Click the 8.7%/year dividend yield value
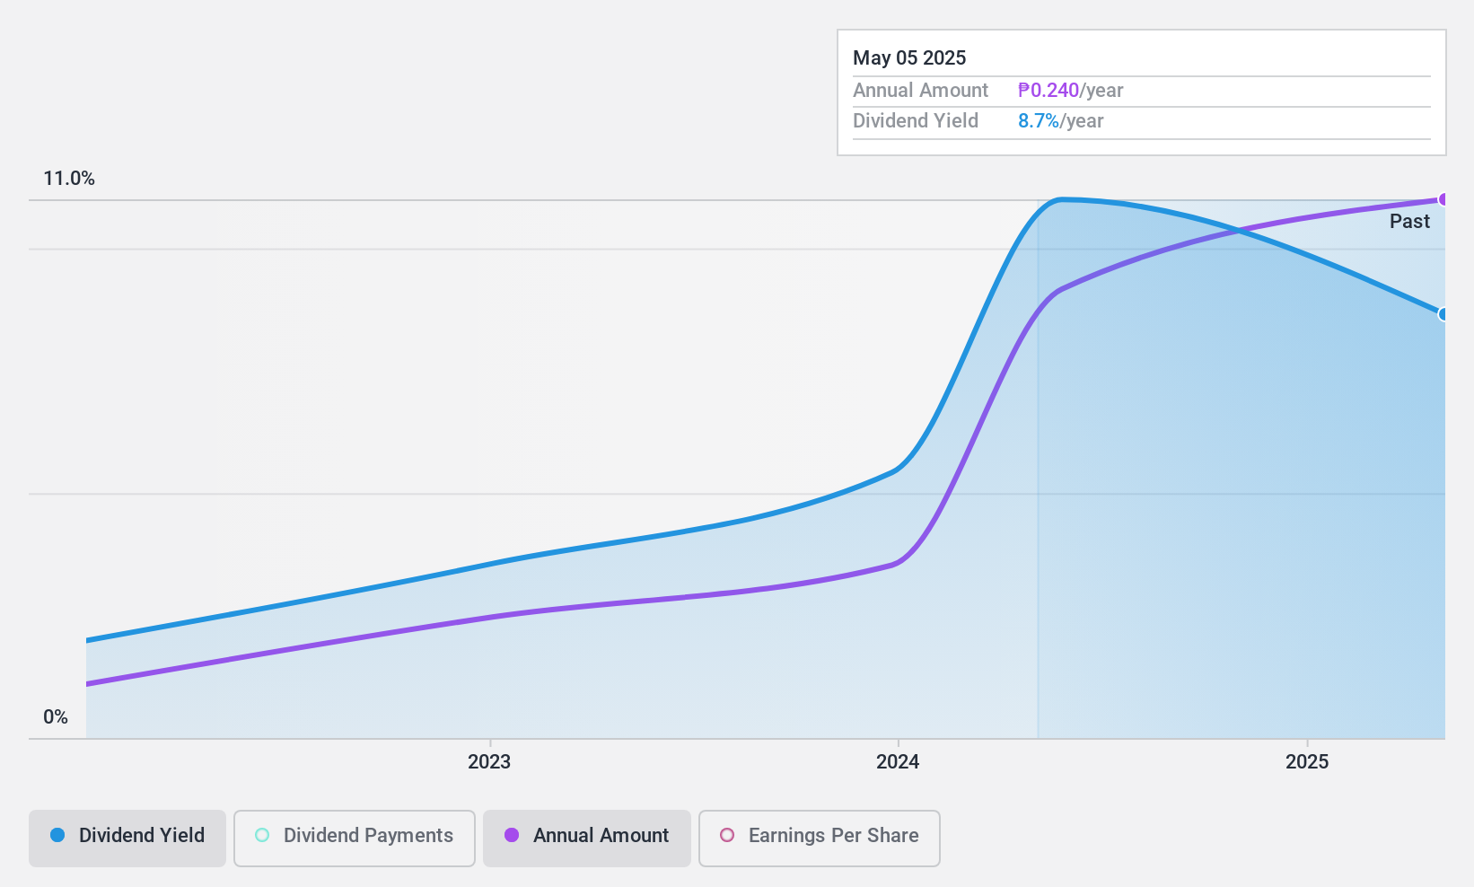Viewport: 1474px width, 887px height. click(x=1060, y=121)
